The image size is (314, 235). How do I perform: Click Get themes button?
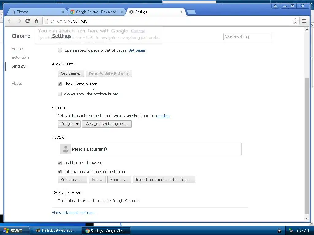pos(71,73)
